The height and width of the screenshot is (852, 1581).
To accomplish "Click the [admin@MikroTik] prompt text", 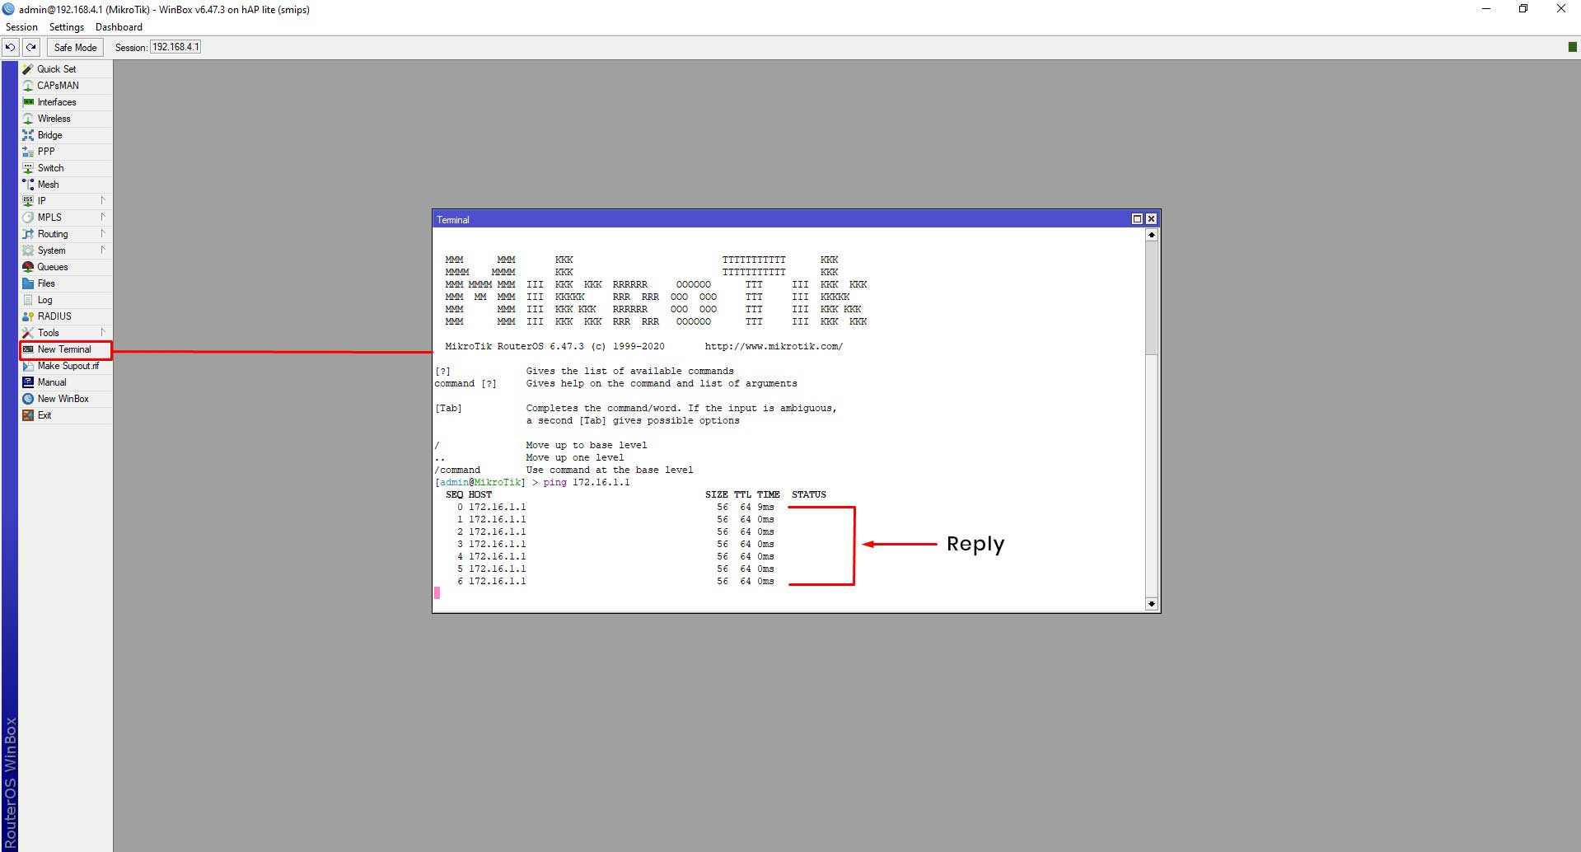I will coord(480,483).
